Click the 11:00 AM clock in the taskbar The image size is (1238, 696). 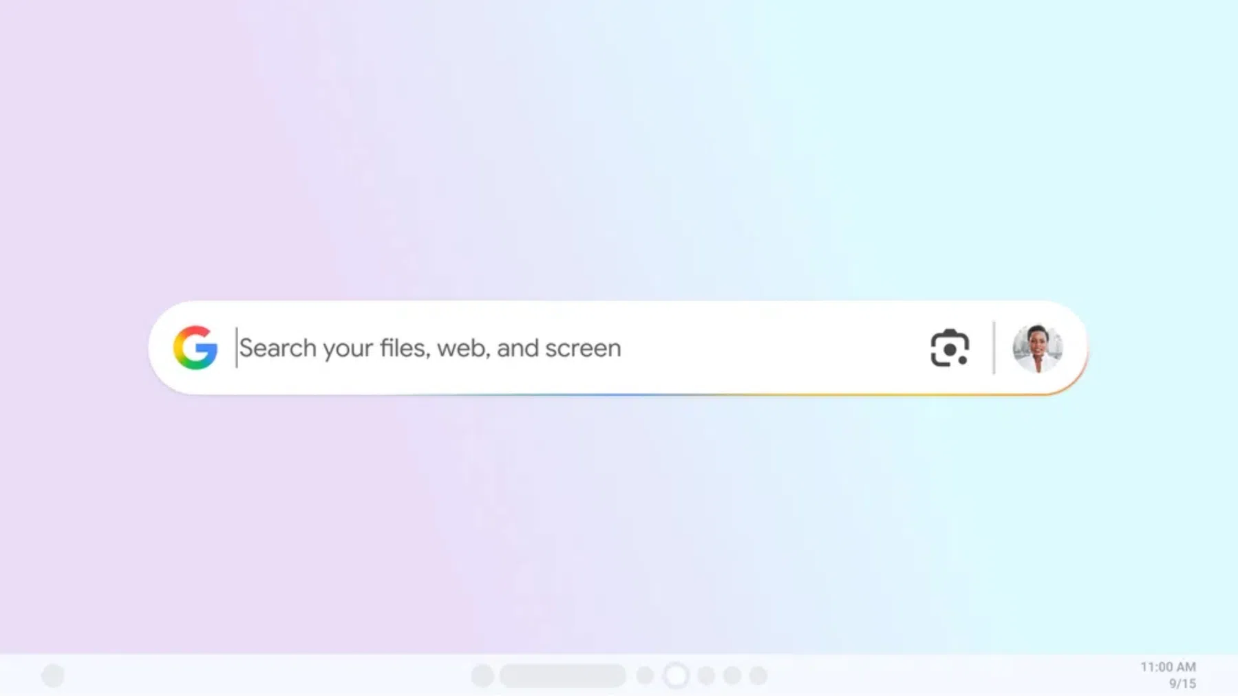pyautogui.click(x=1168, y=667)
